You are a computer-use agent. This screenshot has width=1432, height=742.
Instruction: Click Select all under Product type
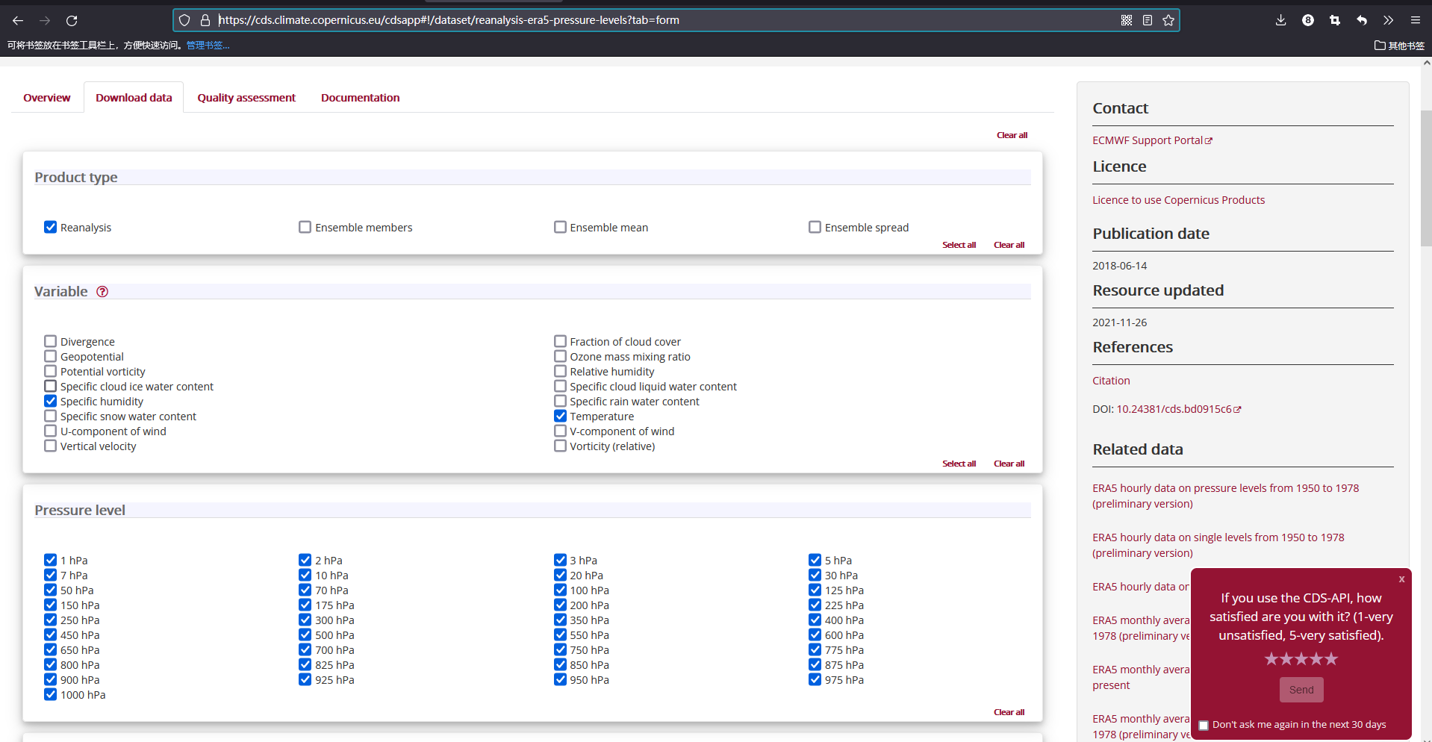(959, 245)
